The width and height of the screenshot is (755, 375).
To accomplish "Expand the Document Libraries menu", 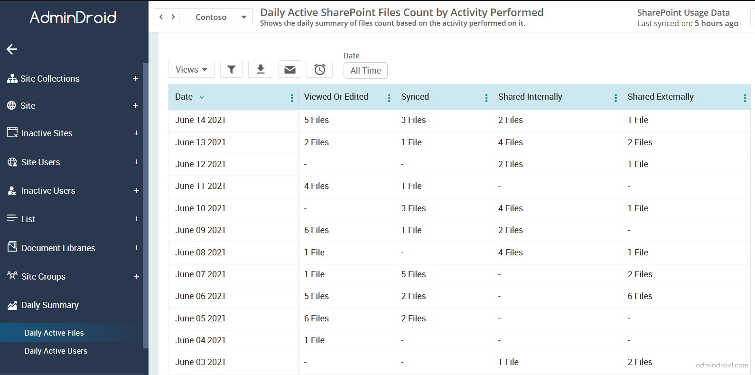I will pos(136,248).
